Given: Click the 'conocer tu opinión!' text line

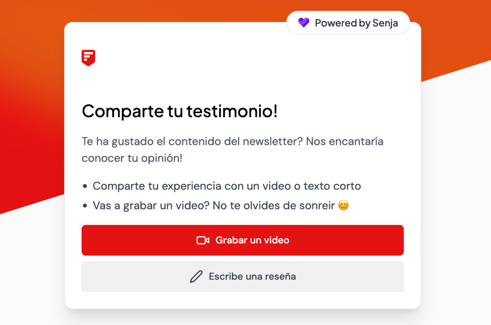Looking at the screenshot, I should coord(132,158).
